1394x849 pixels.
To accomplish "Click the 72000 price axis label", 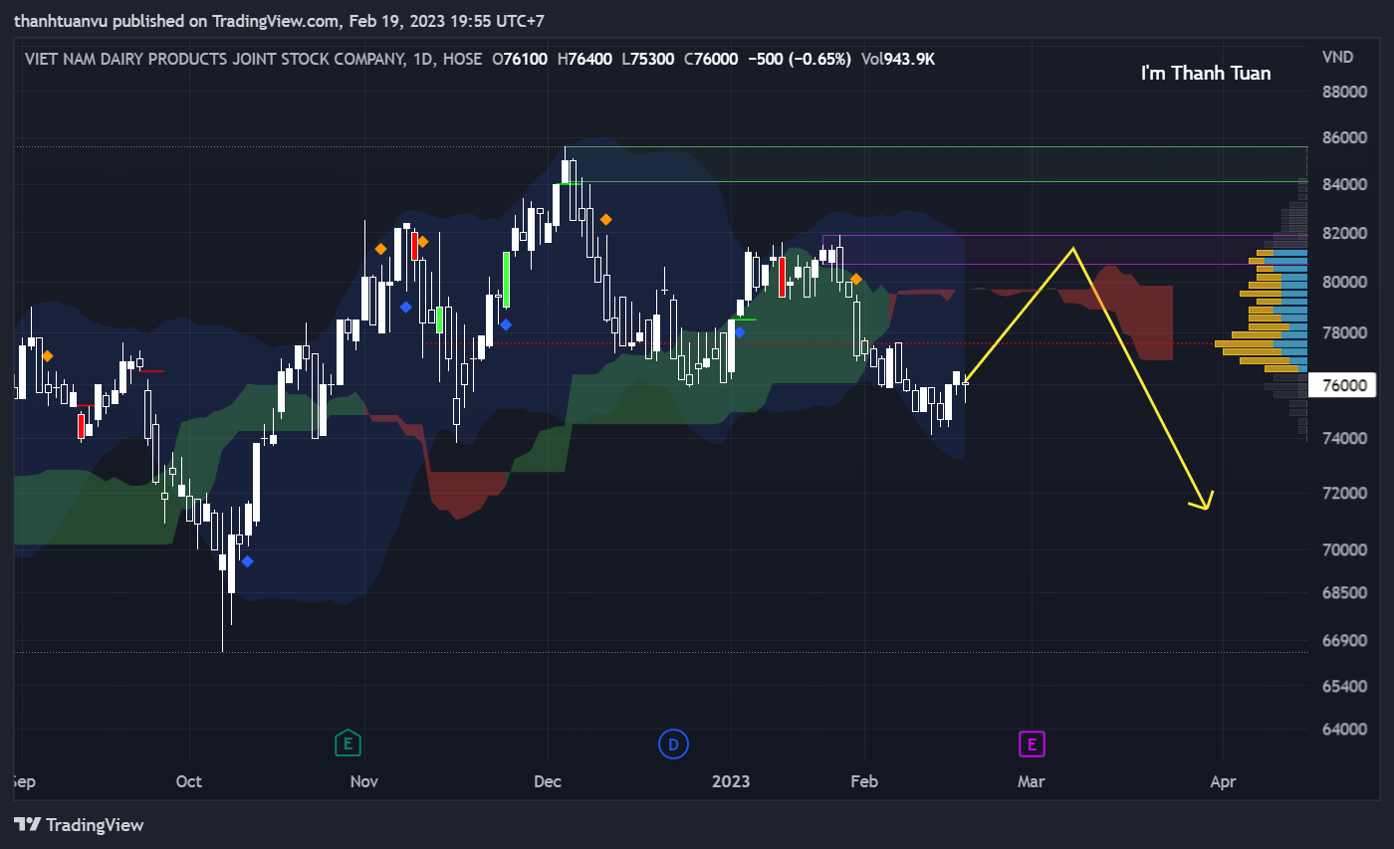I will (x=1343, y=493).
